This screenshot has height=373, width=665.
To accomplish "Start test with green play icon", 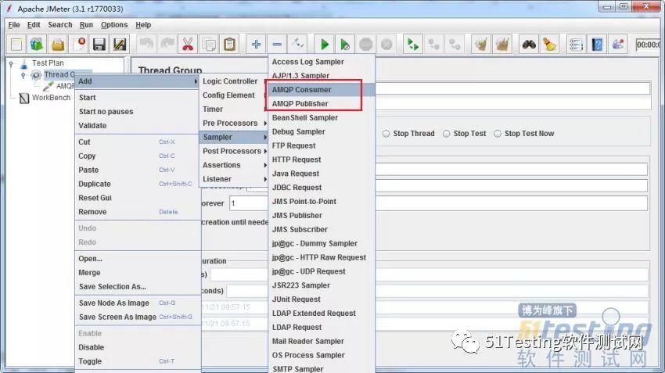I will (325, 44).
